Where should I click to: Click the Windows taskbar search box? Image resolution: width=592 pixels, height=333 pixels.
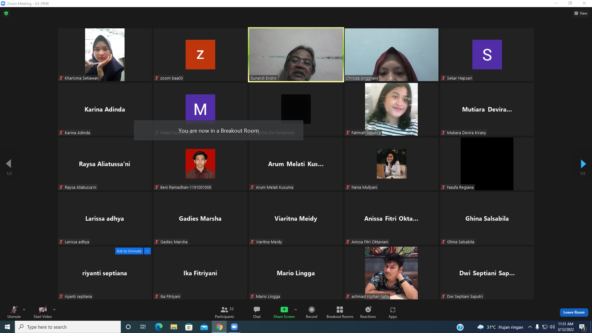(68, 327)
